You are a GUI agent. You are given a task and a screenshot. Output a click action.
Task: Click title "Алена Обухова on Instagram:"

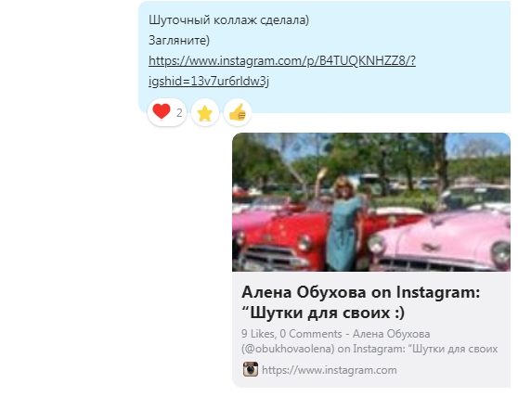click(x=360, y=292)
